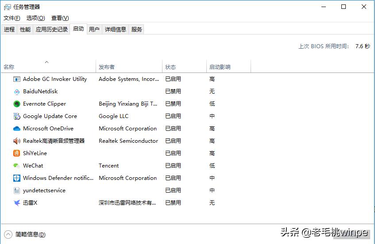375x244 pixels.
Task: Switch to the 用户 tab
Action: point(94,29)
